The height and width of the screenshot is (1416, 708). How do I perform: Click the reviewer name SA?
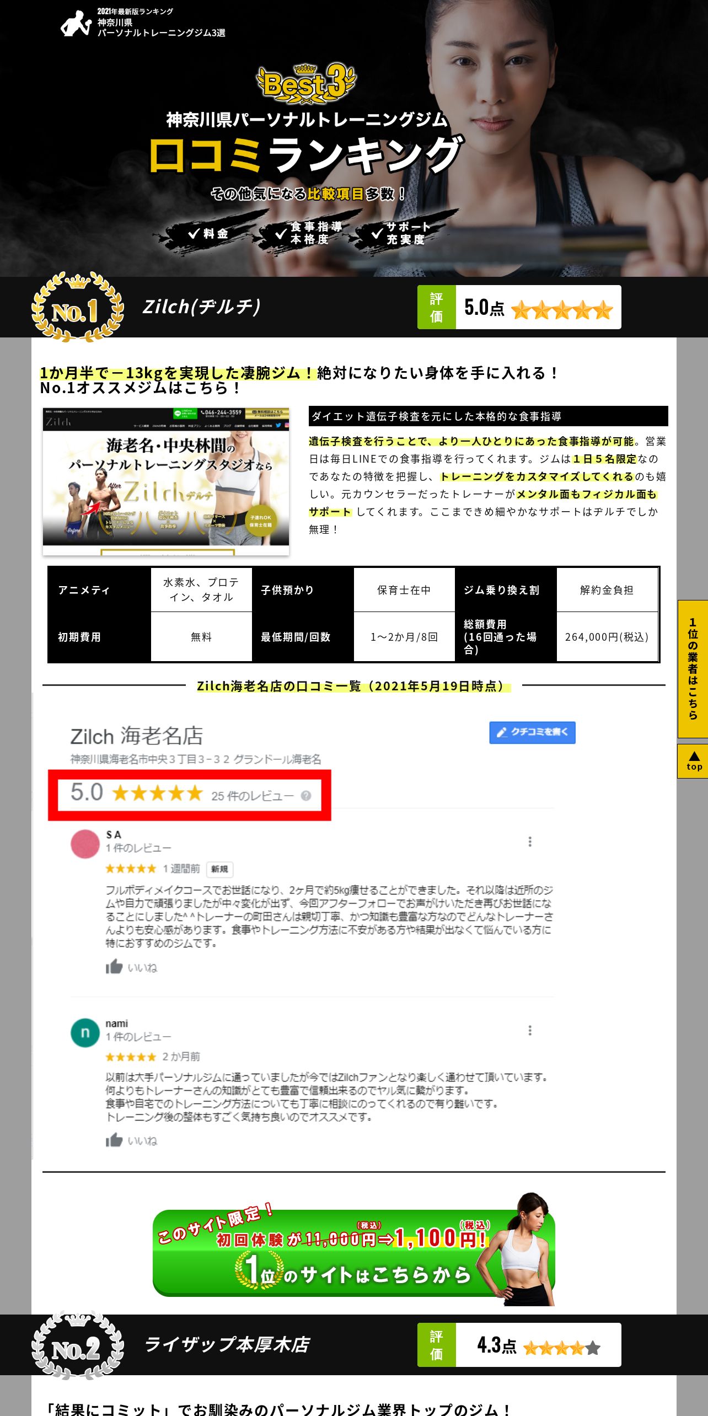pyautogui.click(x=114, y=834)
